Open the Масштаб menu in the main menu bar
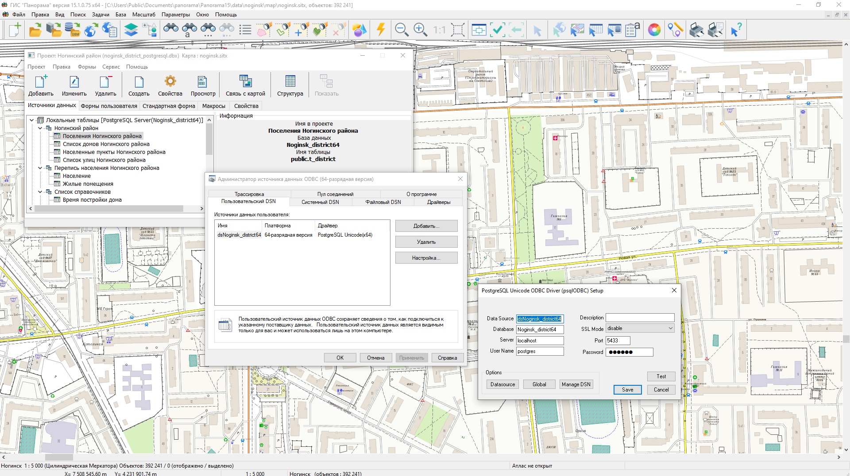 tap(143, 14)
